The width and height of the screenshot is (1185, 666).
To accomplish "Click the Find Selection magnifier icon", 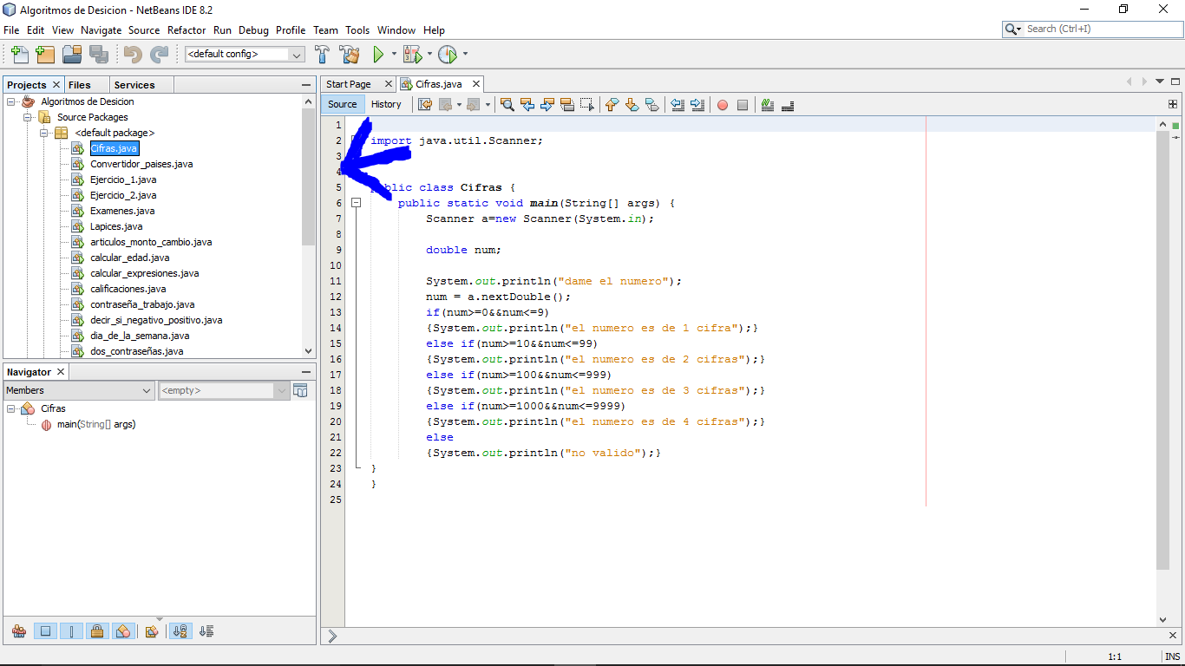I will [507, 104].
